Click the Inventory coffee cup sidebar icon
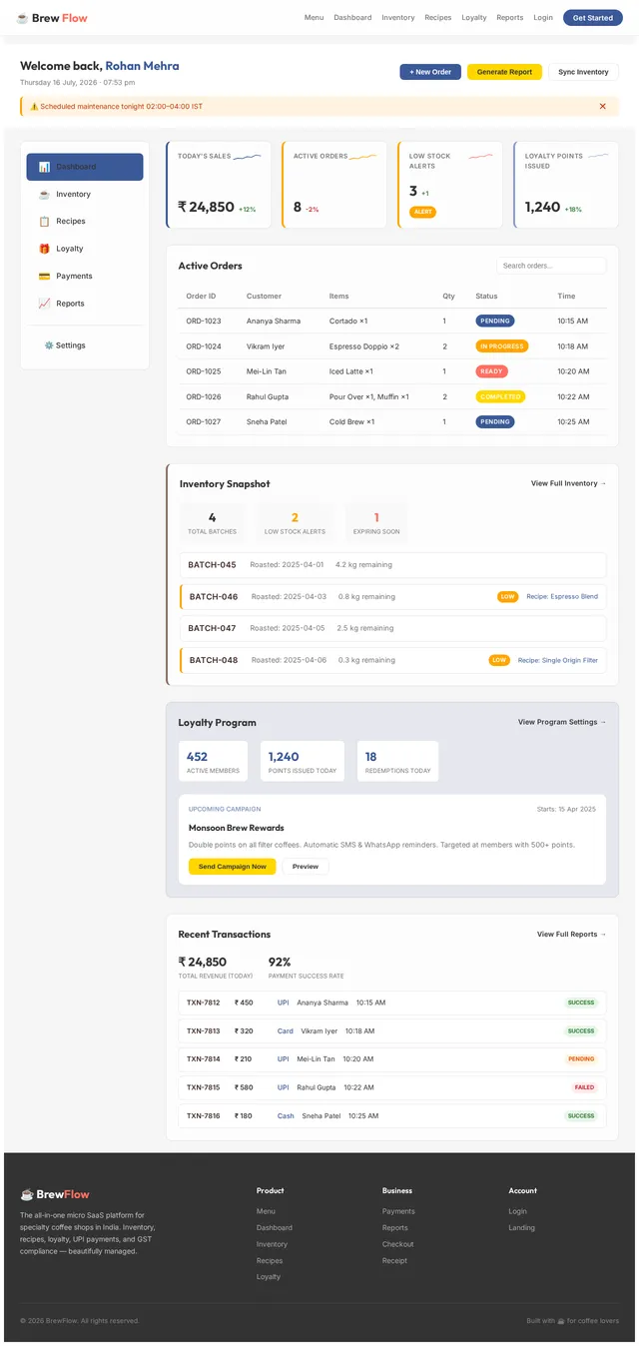Viewport: 639px width, 1346px height. [x=44, y=195]
